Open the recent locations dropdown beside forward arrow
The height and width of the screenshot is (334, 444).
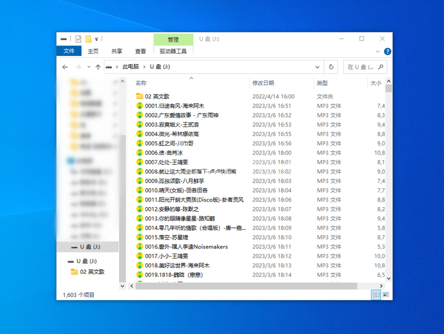click(89, 67)
